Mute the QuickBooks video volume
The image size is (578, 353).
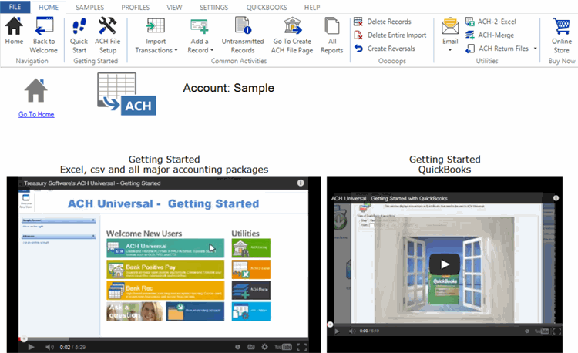(352, 331)
